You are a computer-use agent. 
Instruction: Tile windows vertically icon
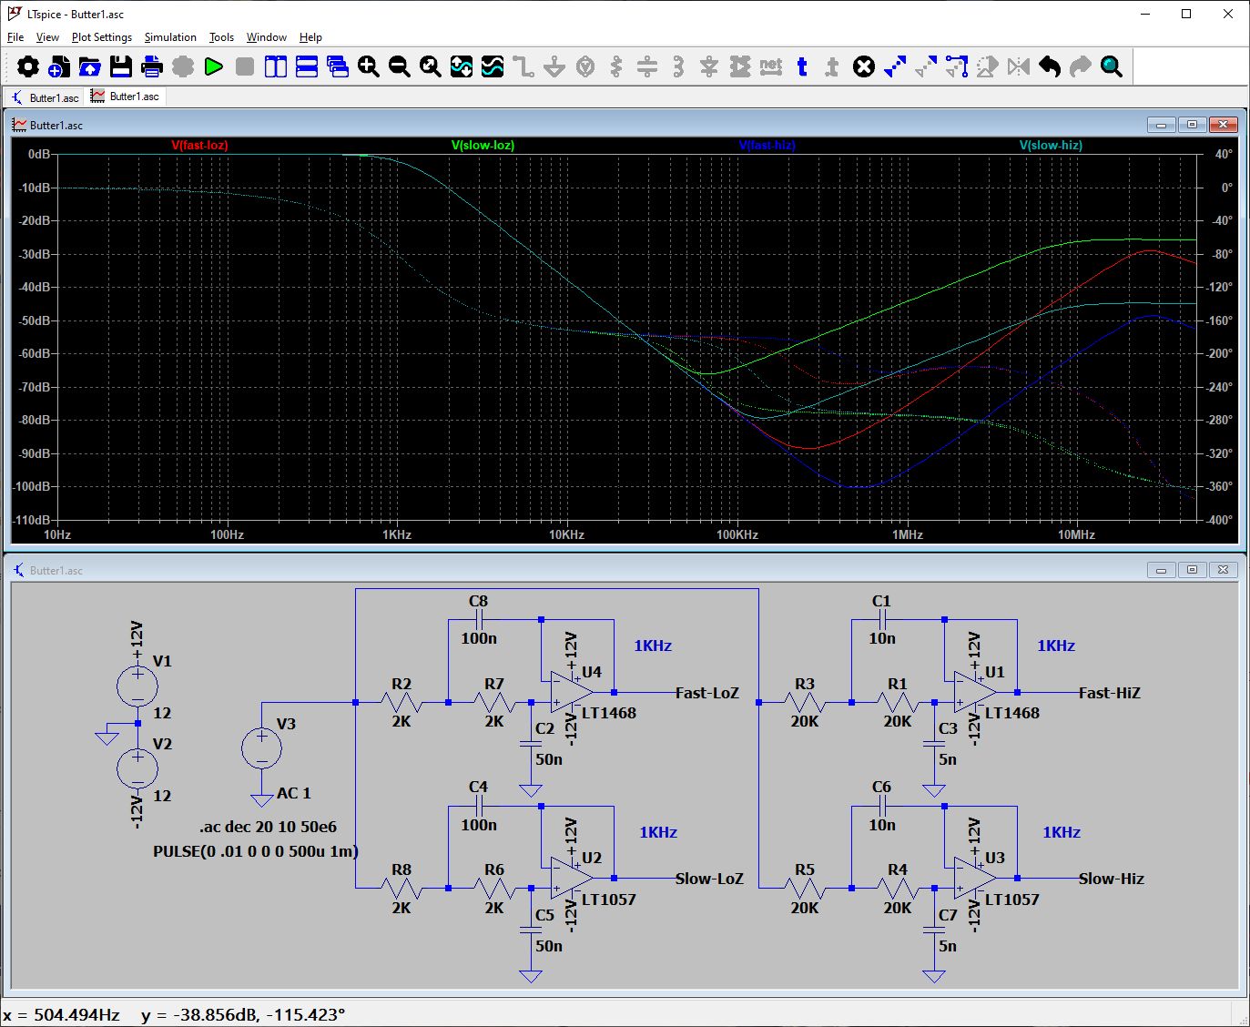(x=276, y=66)
